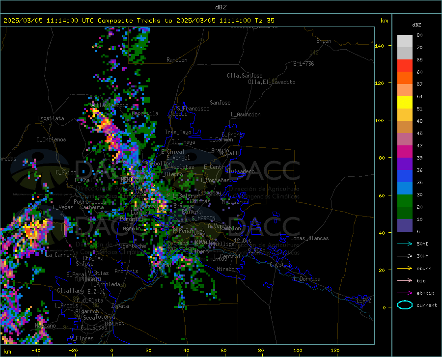Click the L_Dormida map label
This screenshot has height=357, width=442.
(306, 279)
